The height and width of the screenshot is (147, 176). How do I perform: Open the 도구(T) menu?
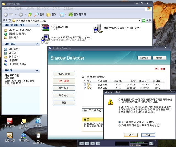pyautogui.click(x=56, y=9)
